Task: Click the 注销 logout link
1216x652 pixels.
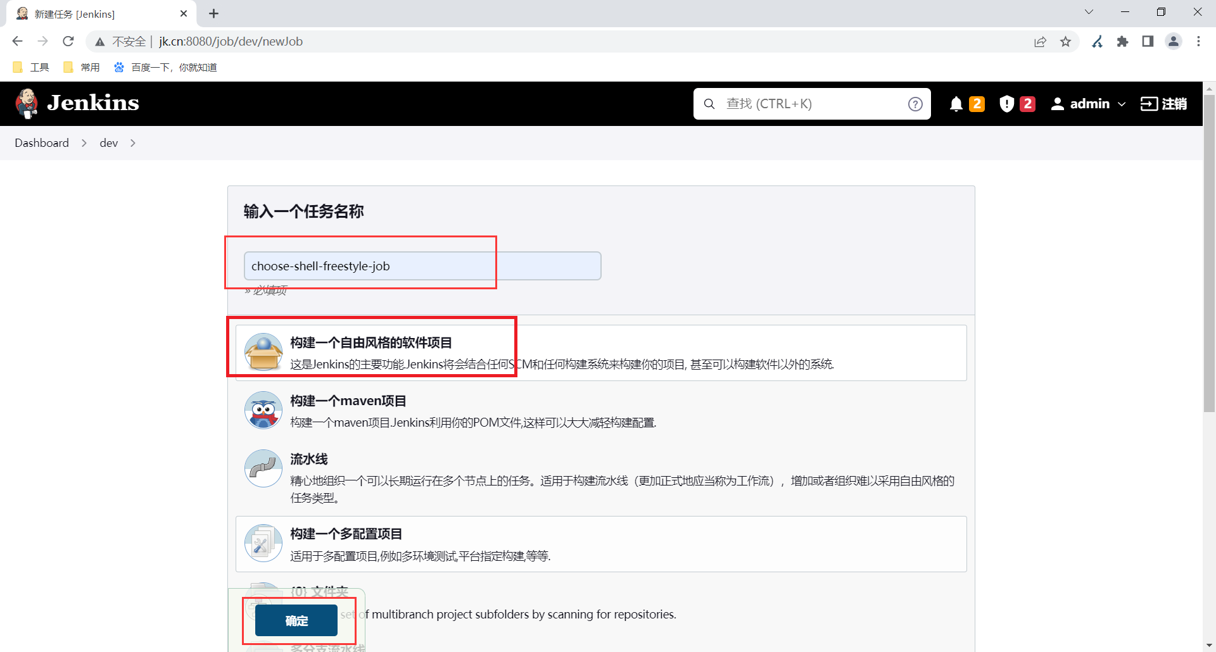Action: [x=1163, y=104]
